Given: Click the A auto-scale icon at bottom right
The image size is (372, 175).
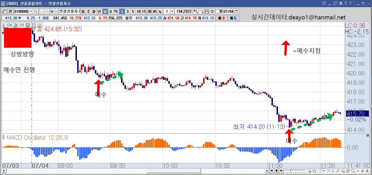Looking at the screenshot, I should tap(367, 171).
